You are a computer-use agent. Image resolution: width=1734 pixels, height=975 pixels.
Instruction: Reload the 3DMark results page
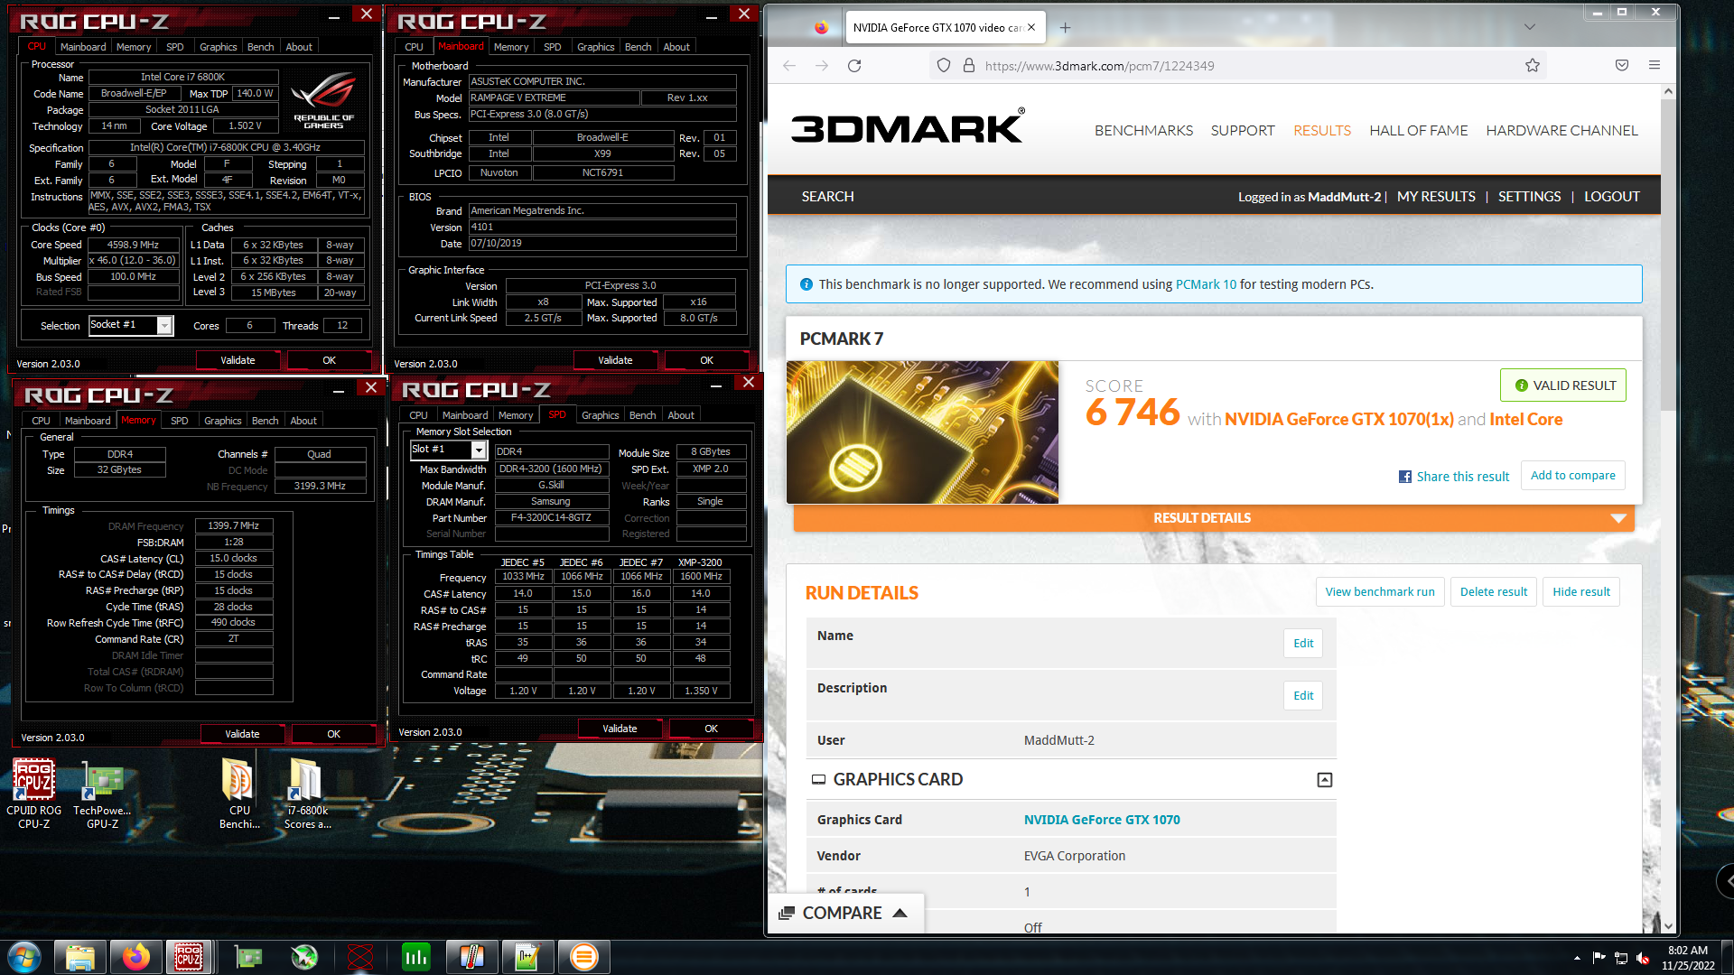pos(854,66)
